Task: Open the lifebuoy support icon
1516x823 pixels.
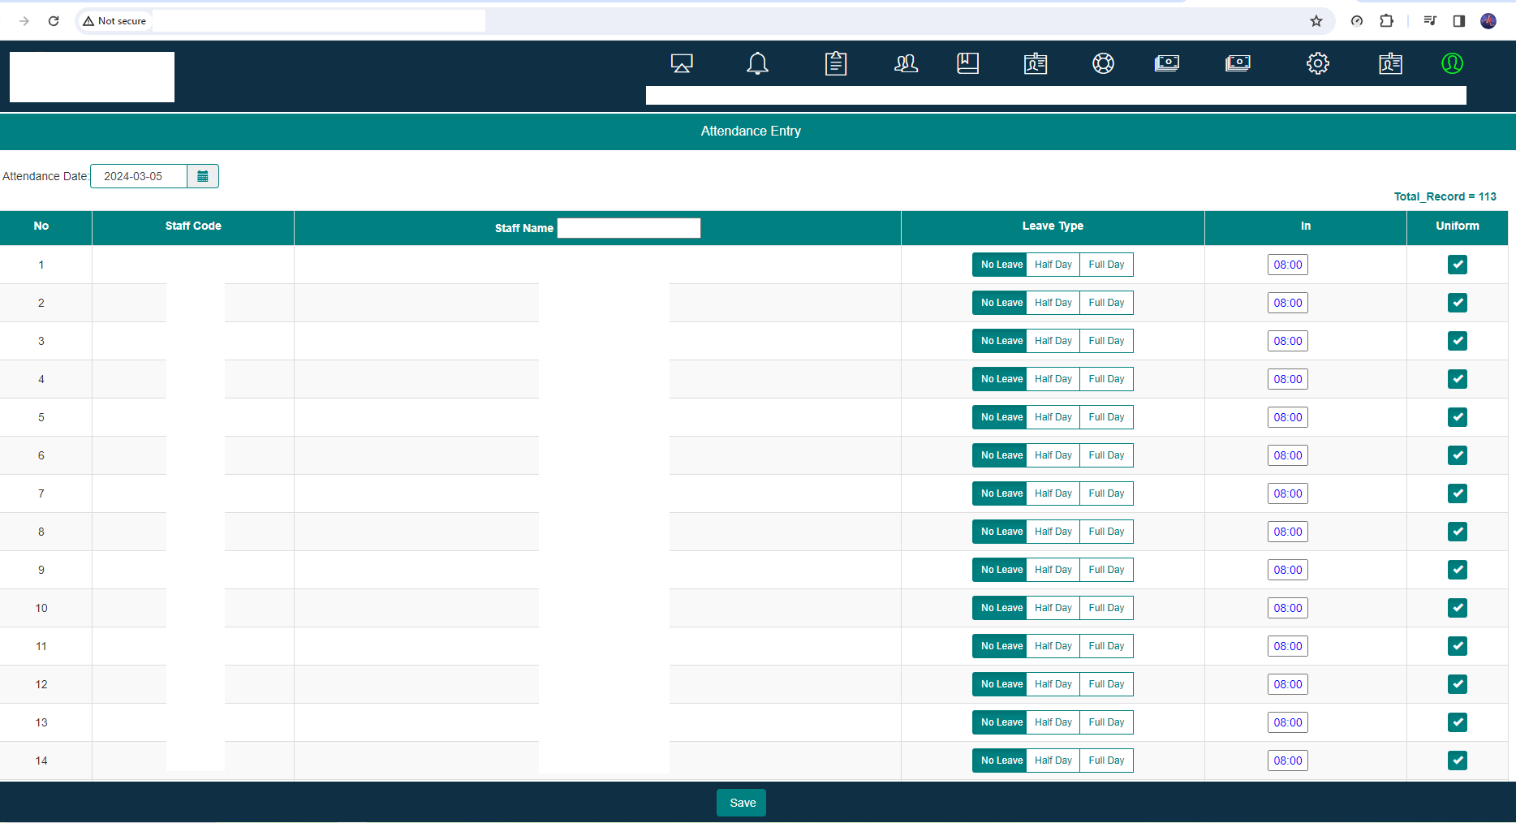Action: [x=1103, y=63]
